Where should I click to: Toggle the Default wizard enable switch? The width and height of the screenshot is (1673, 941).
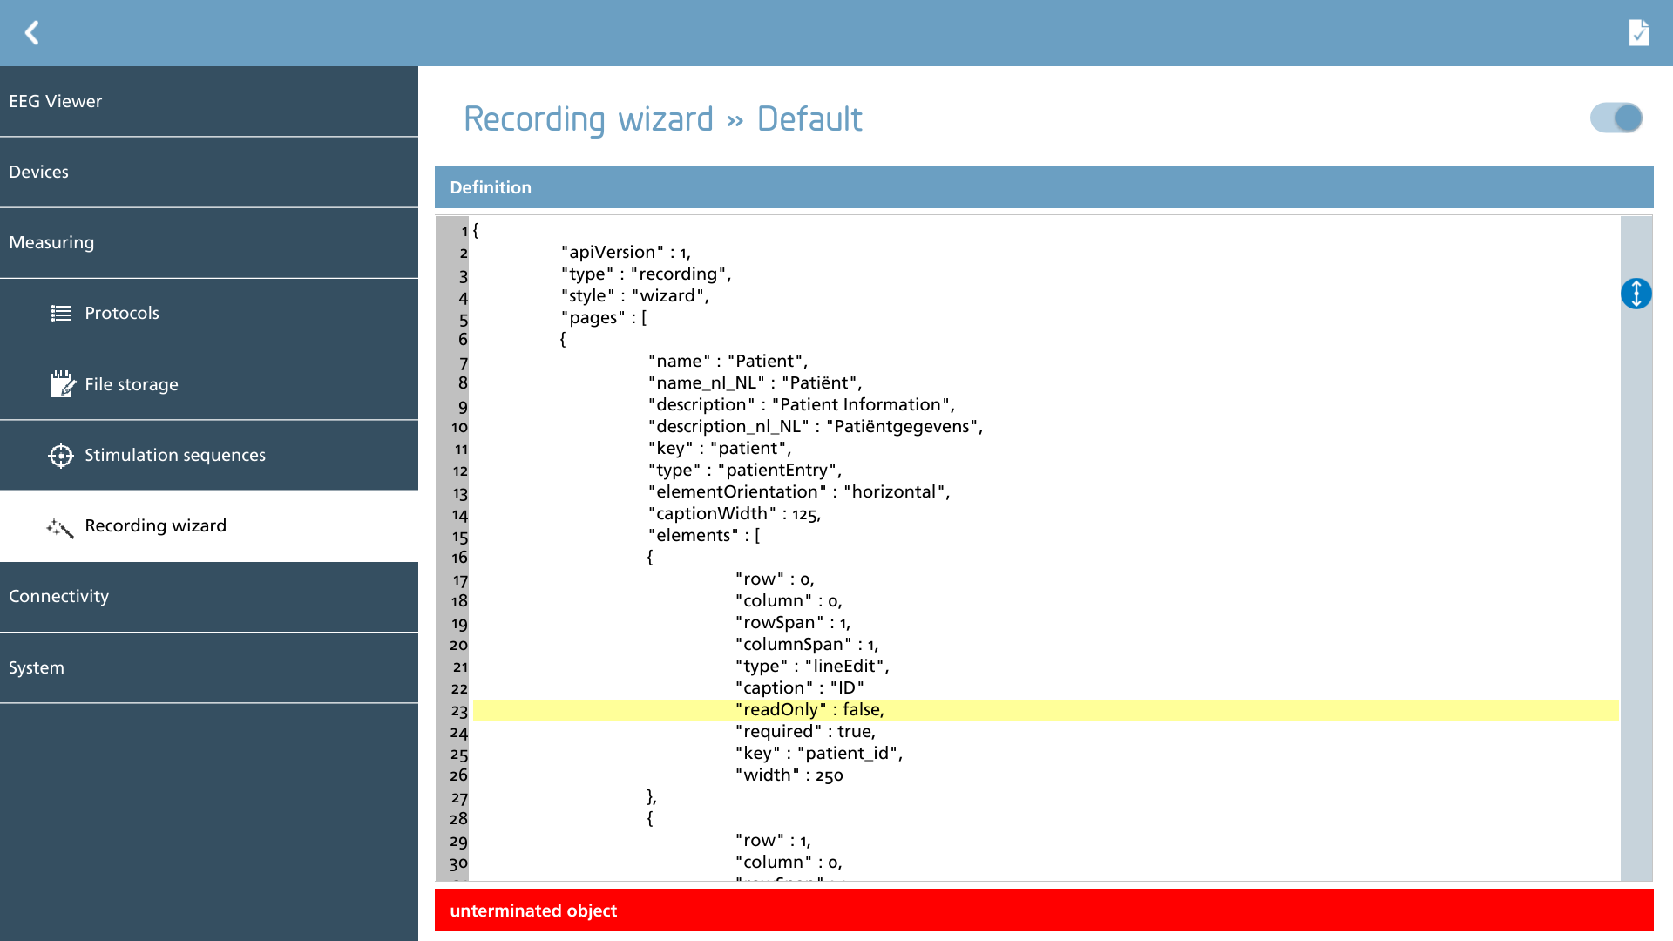(x=1616, y=118)
